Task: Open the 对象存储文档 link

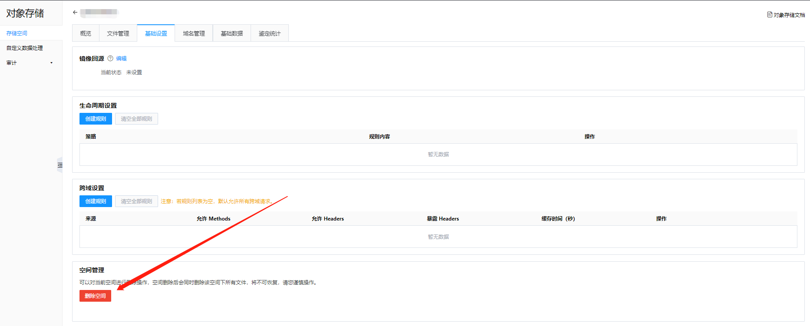Action: (789, 15)
